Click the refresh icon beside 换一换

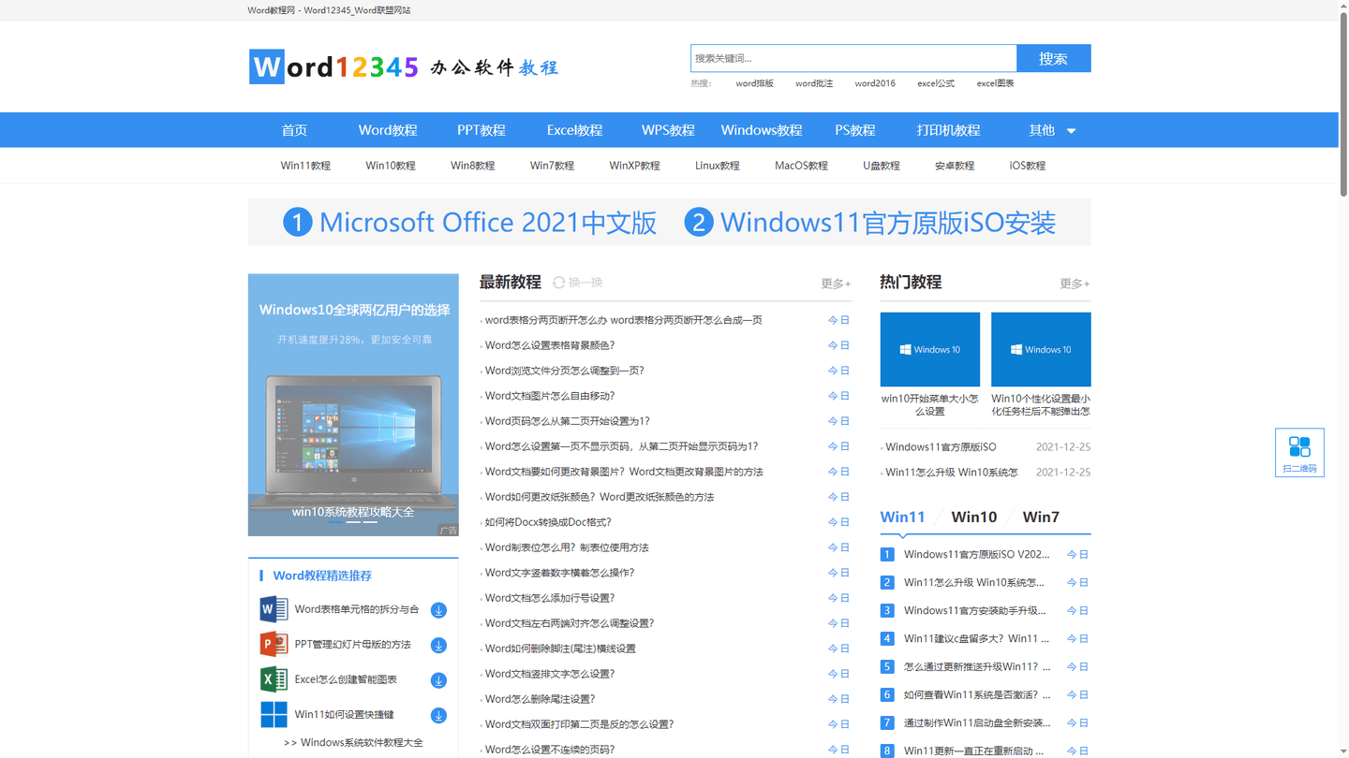[558, 283]
